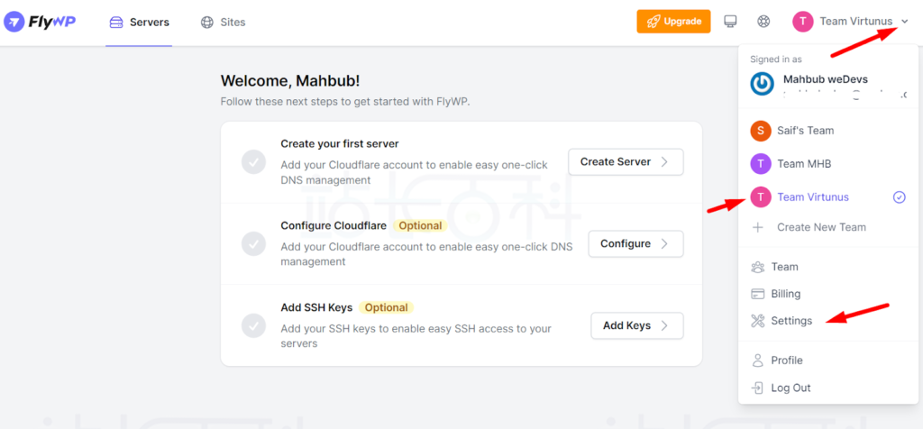Click the Create Server button
The height and width of the screenshot is (429, 923).
pos(625,162)
